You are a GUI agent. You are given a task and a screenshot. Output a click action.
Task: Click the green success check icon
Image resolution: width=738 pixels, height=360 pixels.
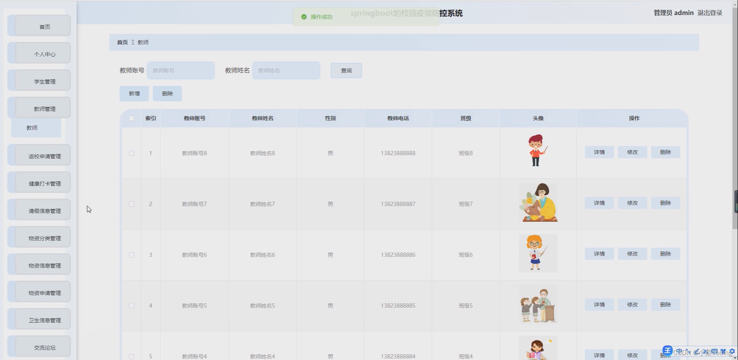click(x=304, y=17)
